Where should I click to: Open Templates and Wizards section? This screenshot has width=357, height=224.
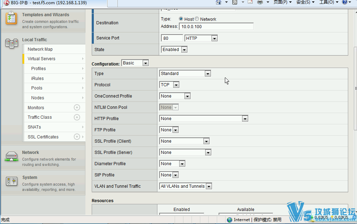(46, 14)
